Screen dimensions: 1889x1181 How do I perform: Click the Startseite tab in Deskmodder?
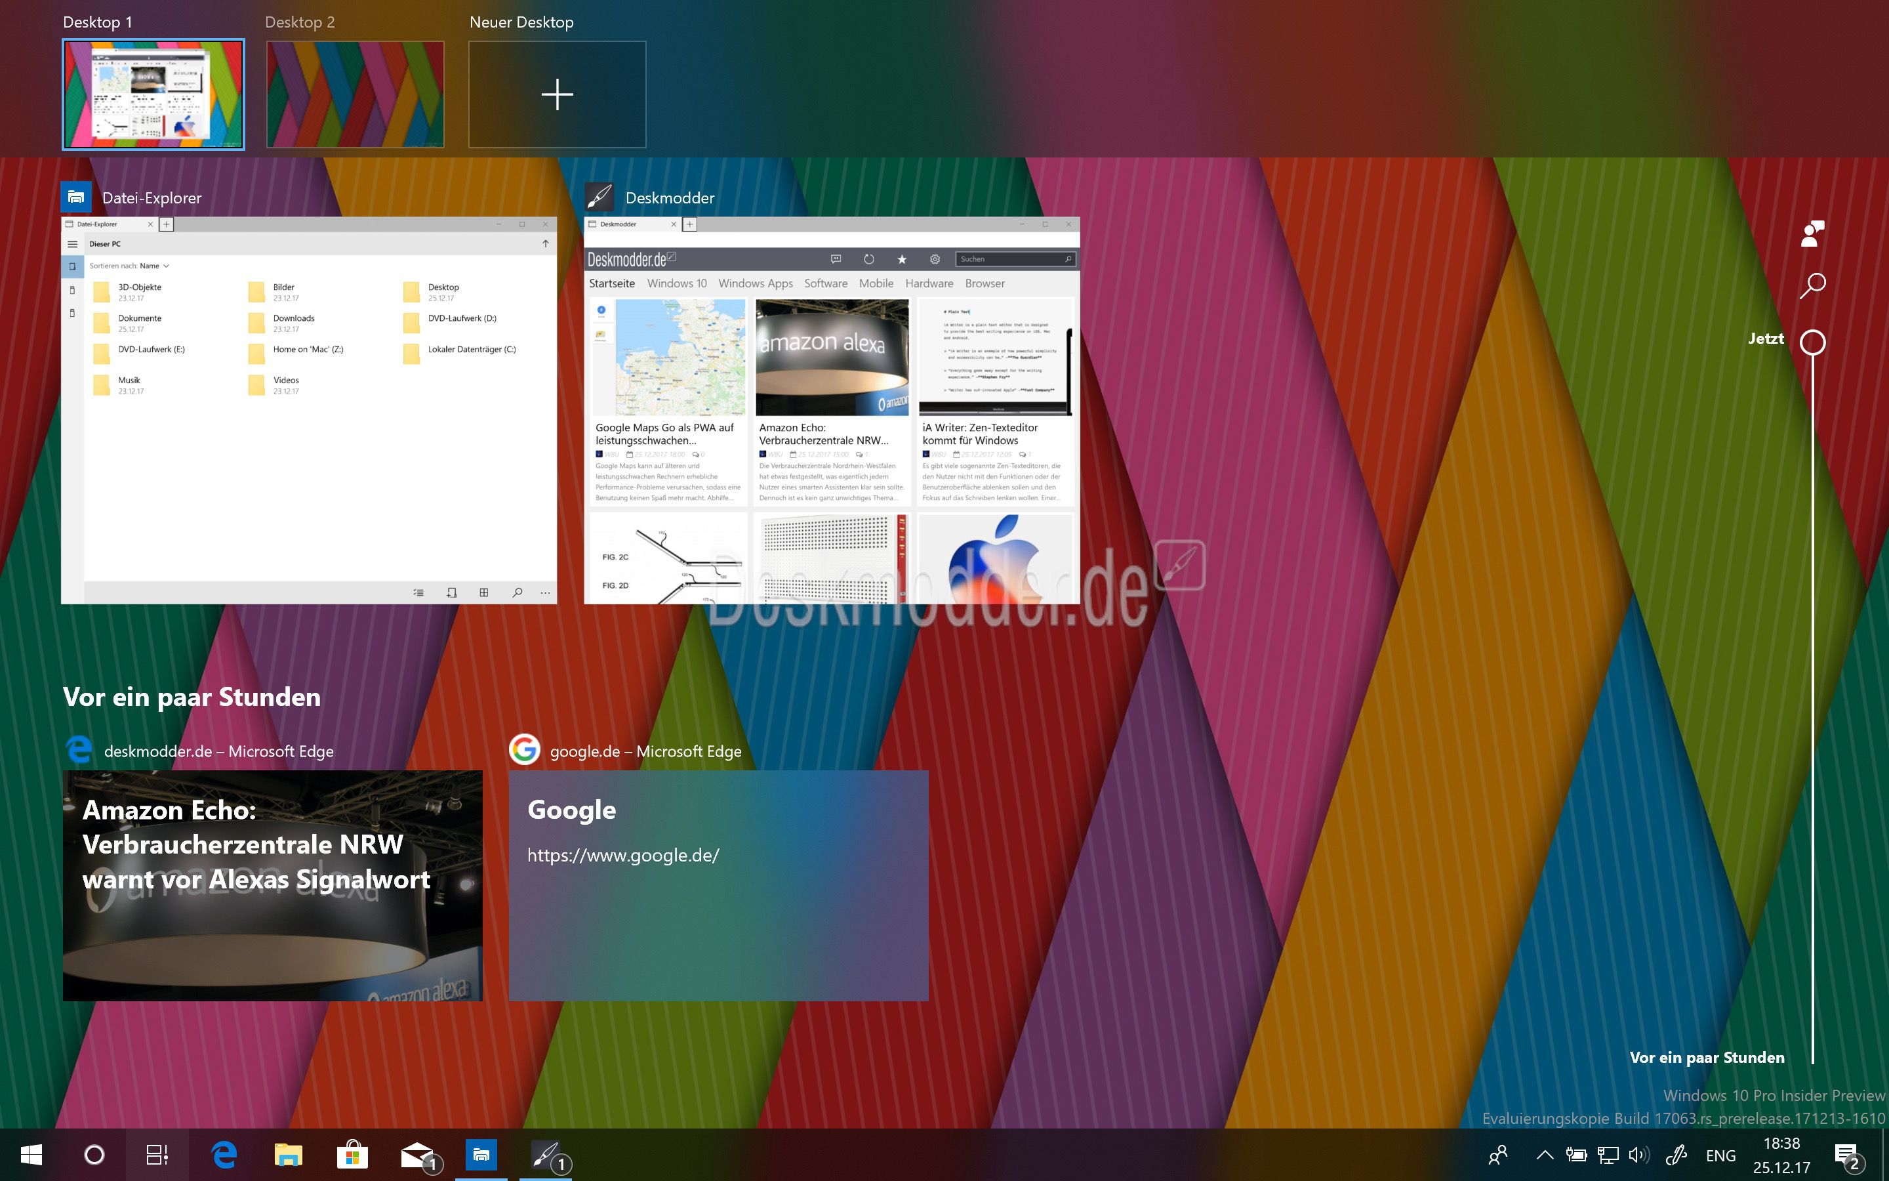(612, 283)
